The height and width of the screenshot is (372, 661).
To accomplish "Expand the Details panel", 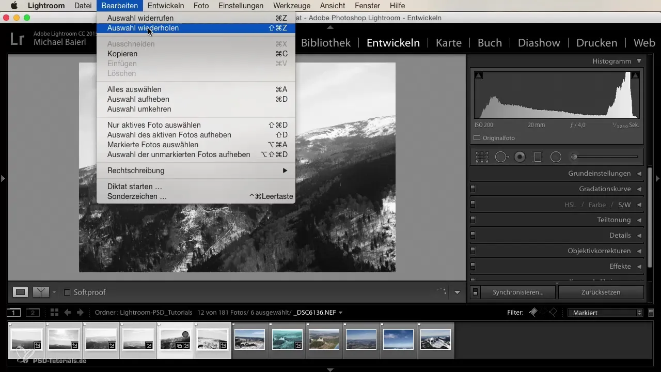I will coord(639,236).
